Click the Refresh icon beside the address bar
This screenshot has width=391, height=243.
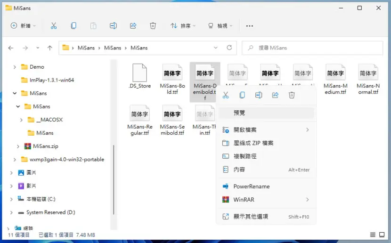point(229,48)
